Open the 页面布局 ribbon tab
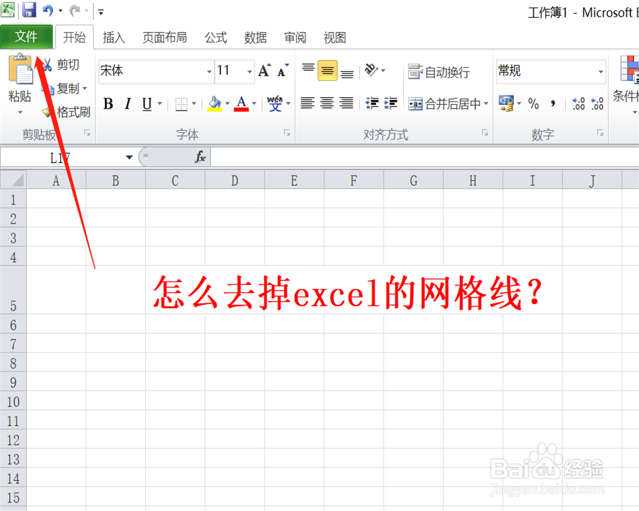The height and width of the screenshot is (511, 639). point(165,38)
